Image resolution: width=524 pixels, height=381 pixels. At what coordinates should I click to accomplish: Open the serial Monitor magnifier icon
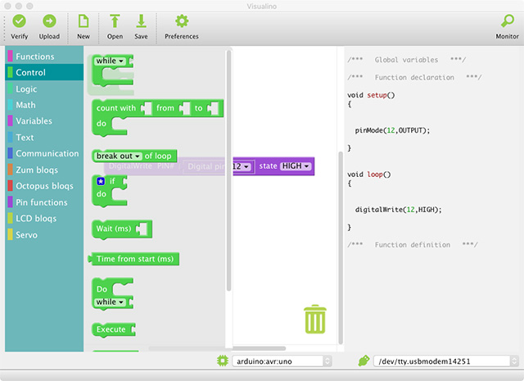507,21
